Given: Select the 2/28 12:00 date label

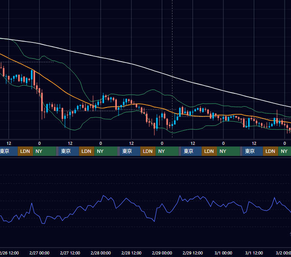Looking at the screenshot, I should click(x=131, y=253).
